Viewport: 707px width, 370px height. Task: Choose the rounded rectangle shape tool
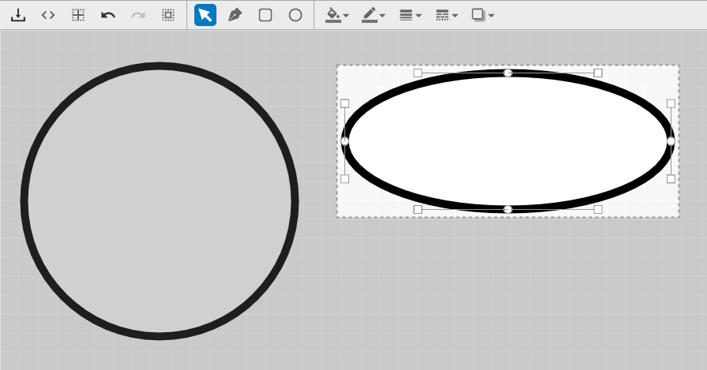point(265,15)
